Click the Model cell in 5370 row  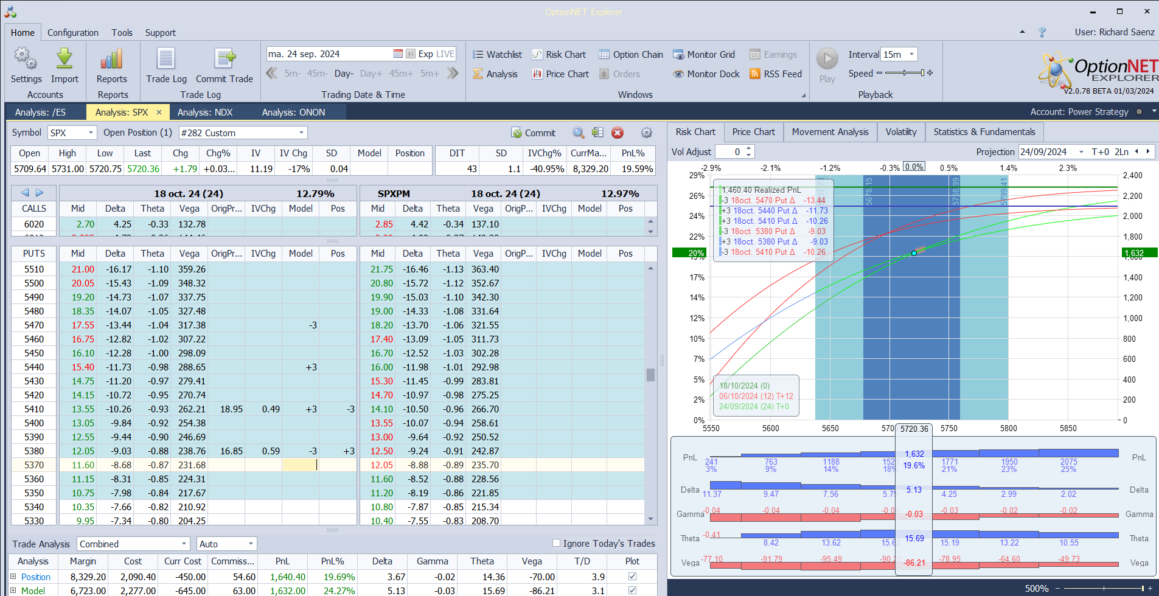coord(301,465)
